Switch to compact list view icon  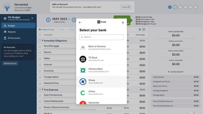(x=144, y=30)
